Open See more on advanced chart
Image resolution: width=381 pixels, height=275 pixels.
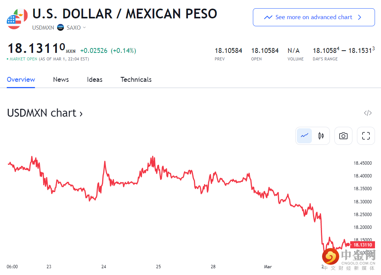[313, 17]
